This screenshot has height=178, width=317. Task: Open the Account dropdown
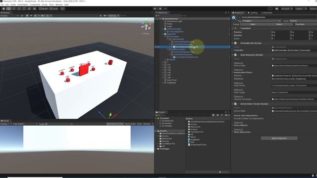tap(287, 9)
